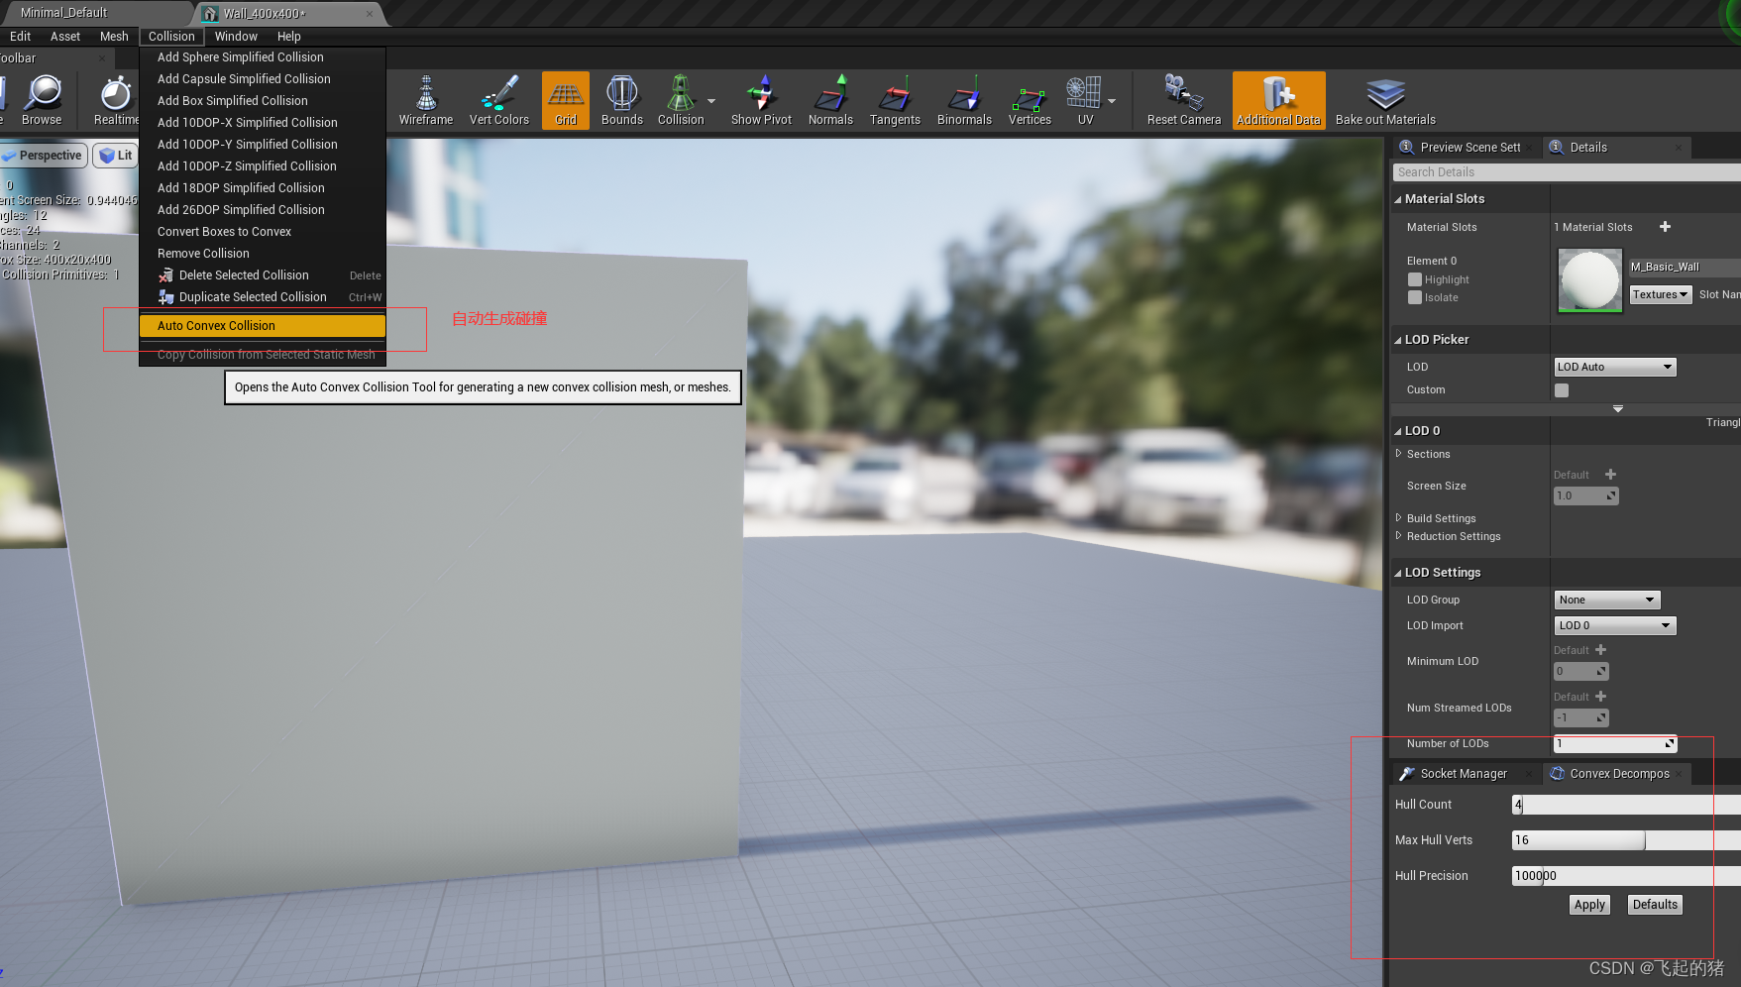Open the Textures dropdown
Screen dimensions: 1741x987
point(1661,294)
